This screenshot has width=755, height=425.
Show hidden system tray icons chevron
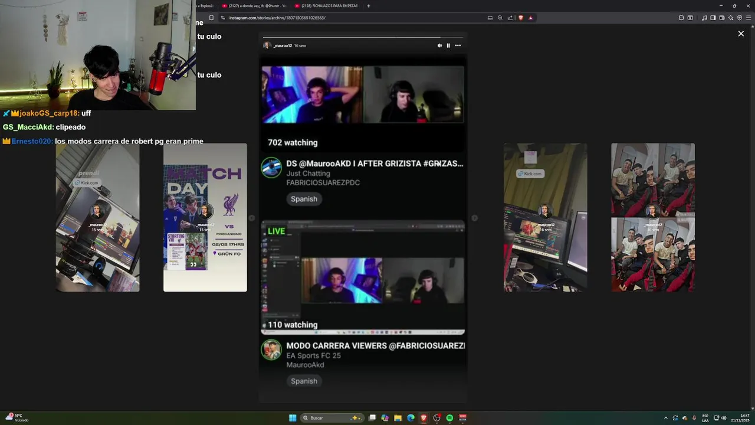(666, 418)
